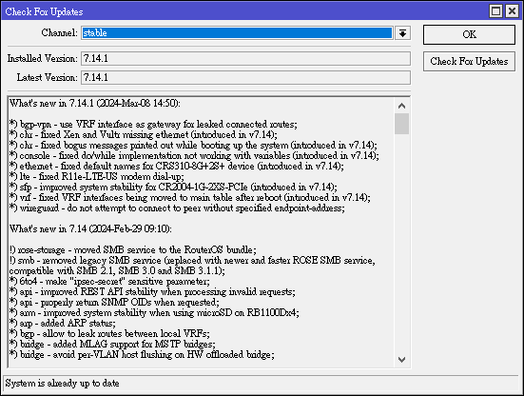Click 'What's new in 7.14.1' heading
The width and height of the screenshot is (524, 396).
tap(95, 103)
